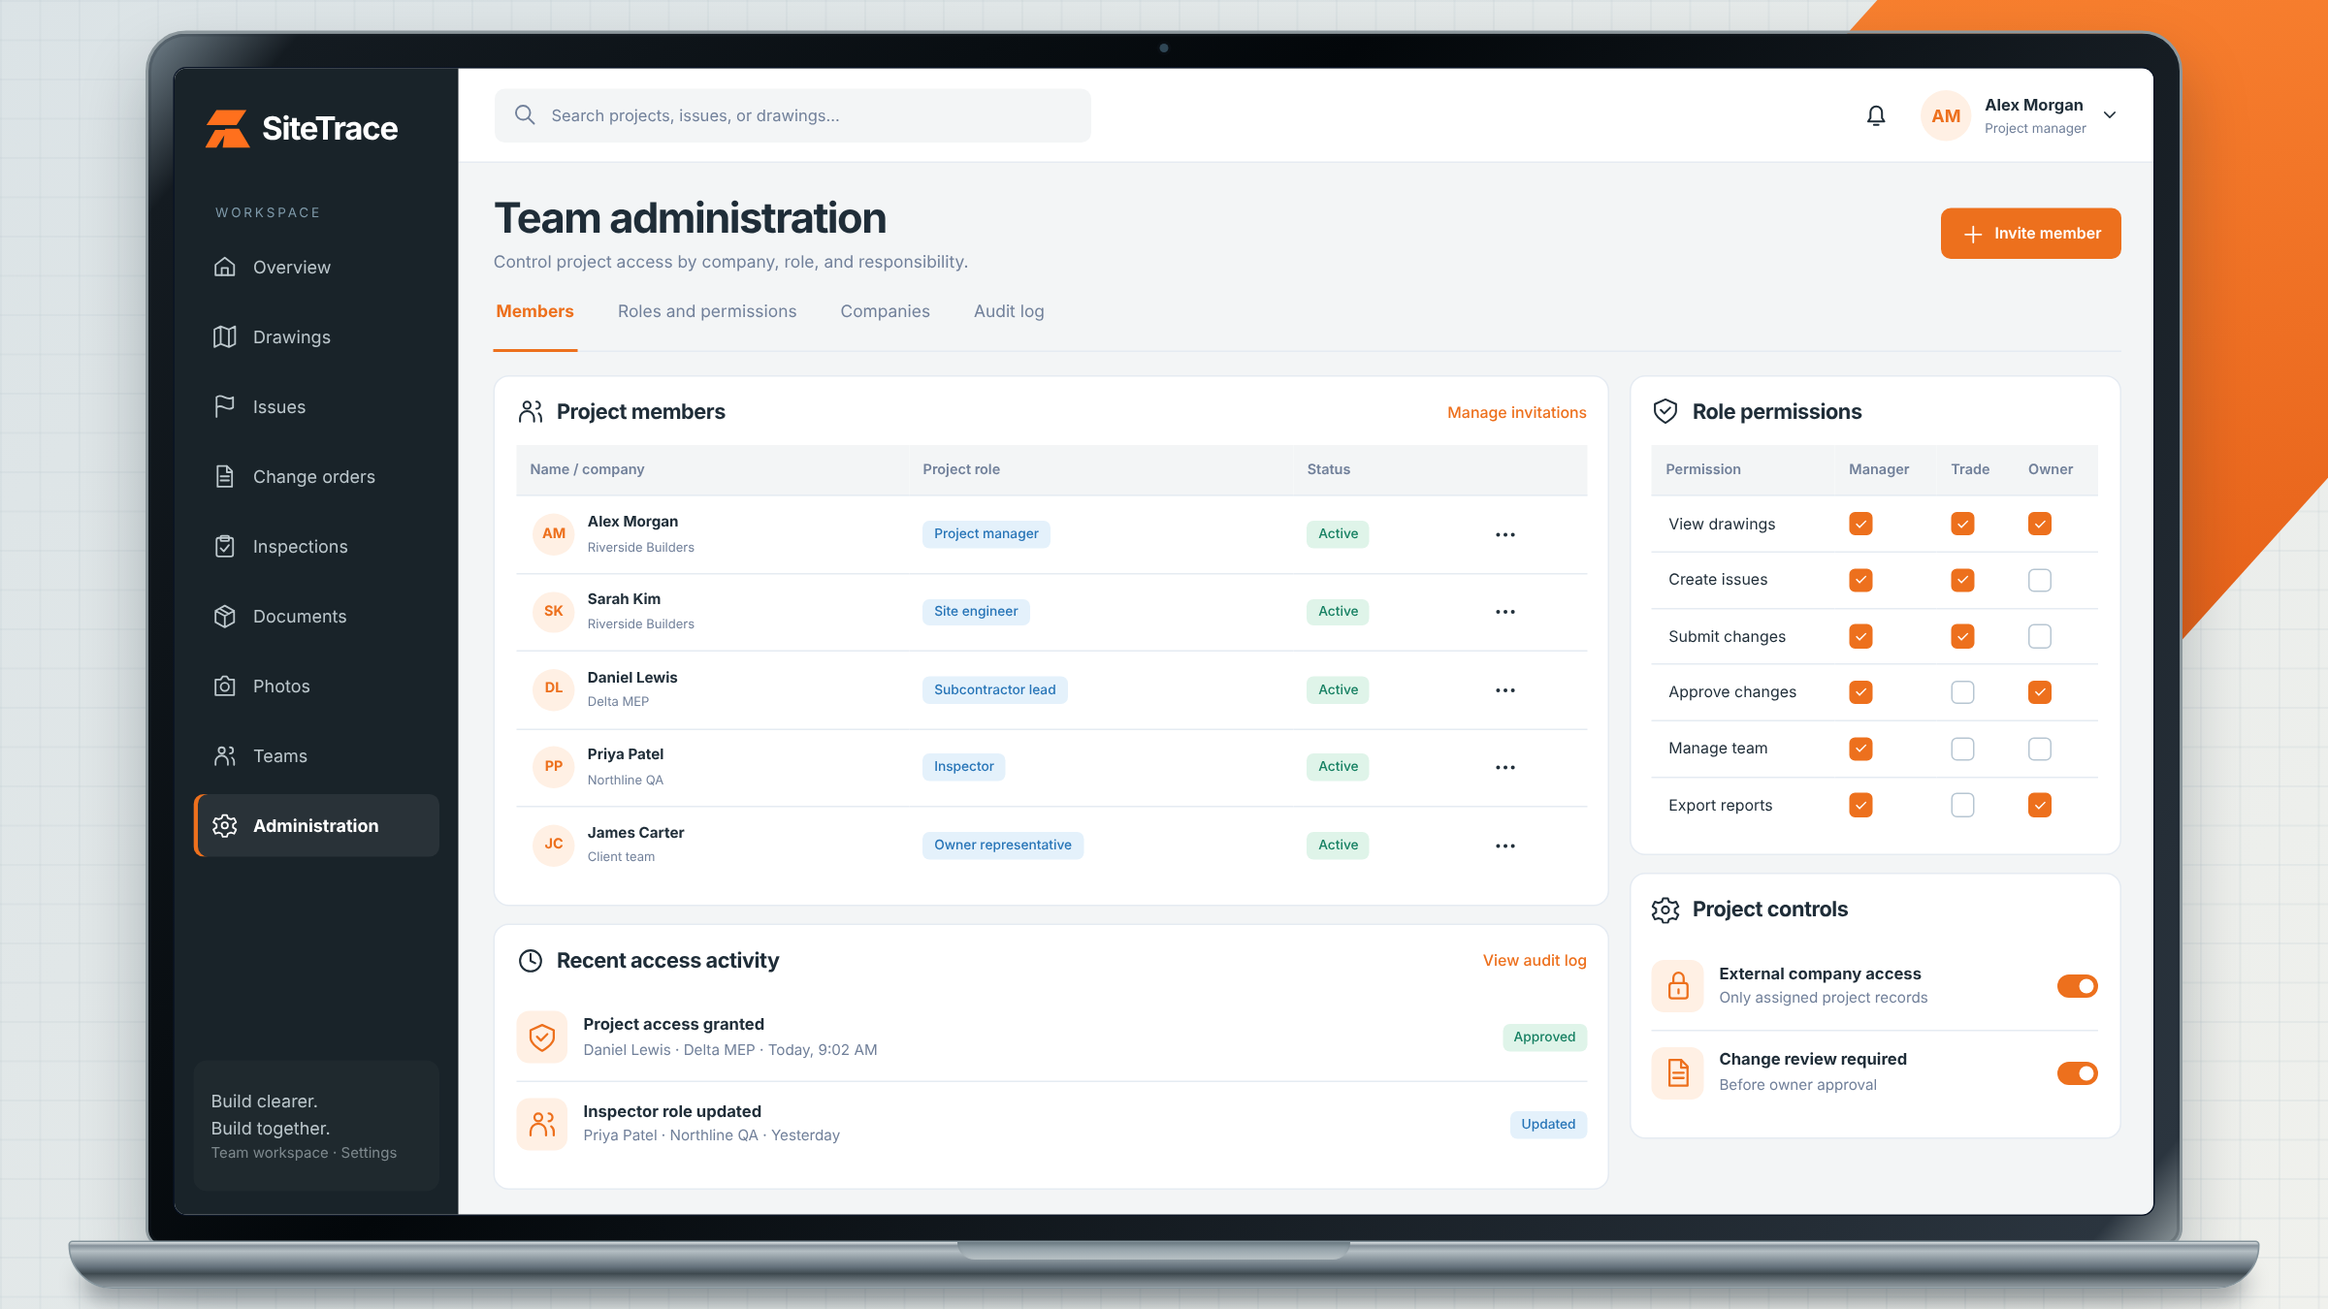Click the Project manager role badge
2328x1309 pixels.
[986, 533]
